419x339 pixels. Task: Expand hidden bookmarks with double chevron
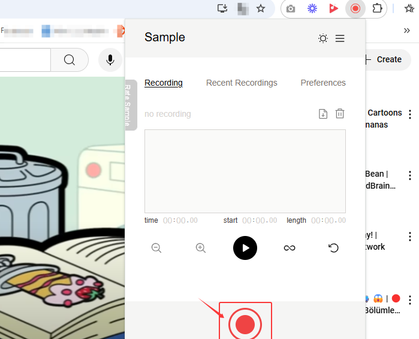[x=406, y=31]
